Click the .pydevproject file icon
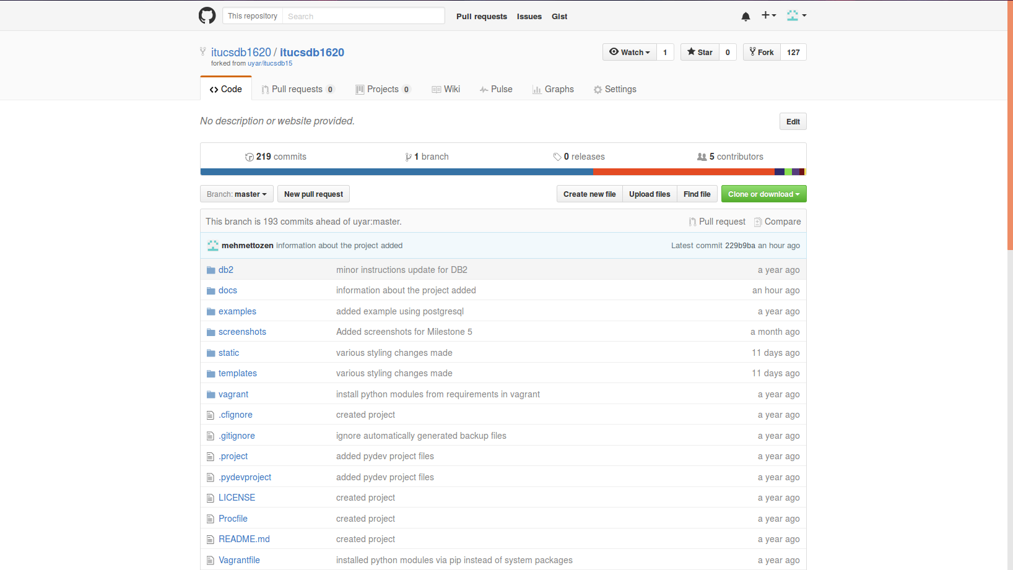Screen dimensions: 1013x570 tap(211, 478)
